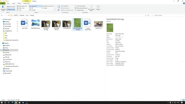Select Doc1.docx file
Viewport: 185px width, 104px height.
pos(25,24)
